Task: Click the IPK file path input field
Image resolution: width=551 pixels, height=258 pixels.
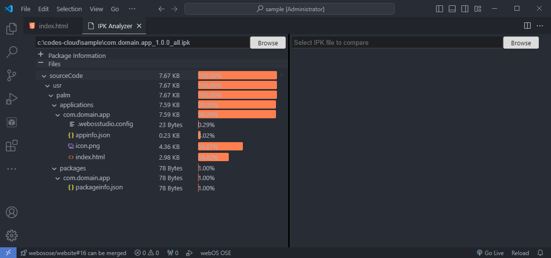Action: coord(142,42)
